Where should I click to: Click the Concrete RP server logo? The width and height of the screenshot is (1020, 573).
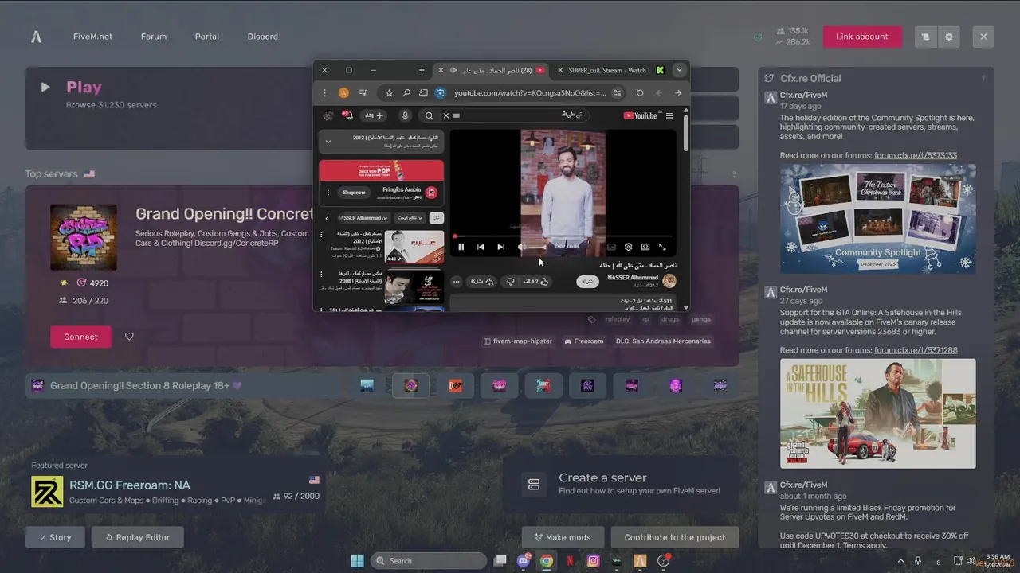click(x=84, y=237)
